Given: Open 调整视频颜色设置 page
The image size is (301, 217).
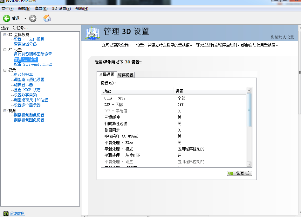Looking at the screenshot, I should [x=29, y=115].
